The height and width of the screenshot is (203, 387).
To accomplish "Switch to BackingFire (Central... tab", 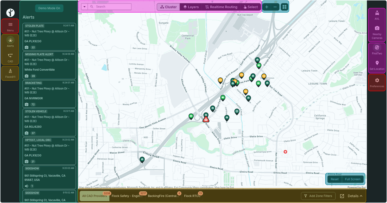I will (163, 196).
